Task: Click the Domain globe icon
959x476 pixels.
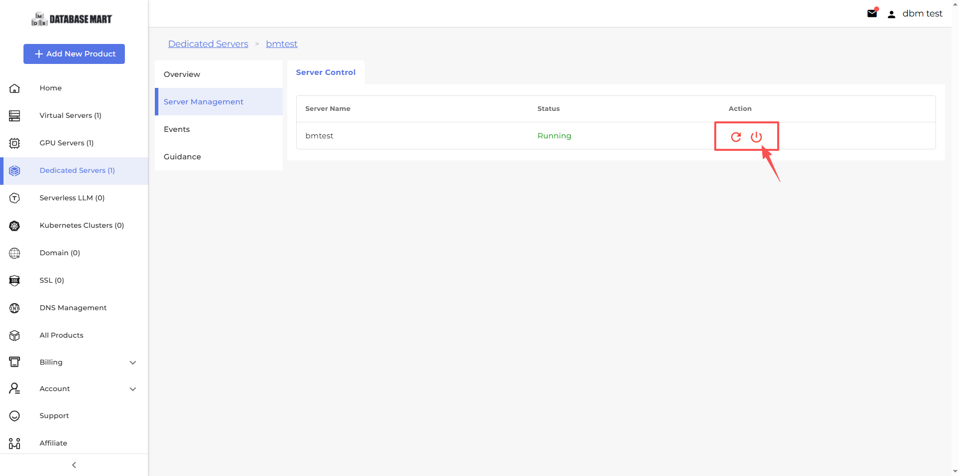Action: click(x=14, y=253)
